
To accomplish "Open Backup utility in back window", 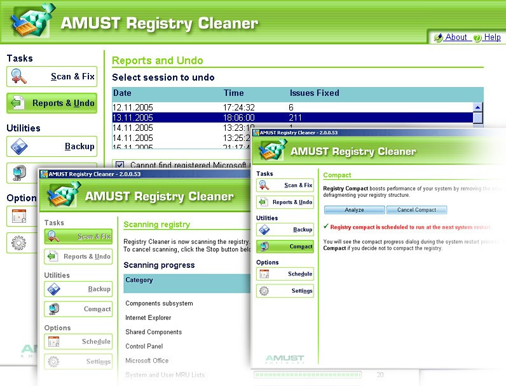I will (51, 146).
